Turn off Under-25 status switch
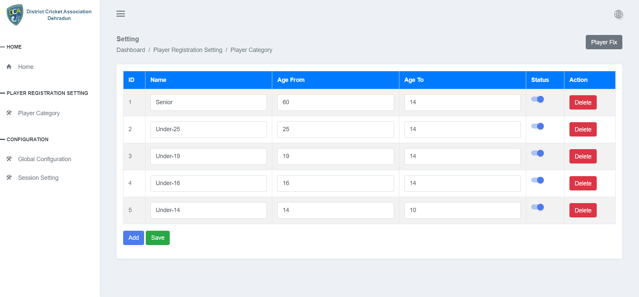This screenshot has width=639, height=297. pos(537,126)
